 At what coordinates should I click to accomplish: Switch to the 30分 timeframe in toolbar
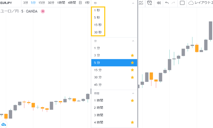coord(51,3)
